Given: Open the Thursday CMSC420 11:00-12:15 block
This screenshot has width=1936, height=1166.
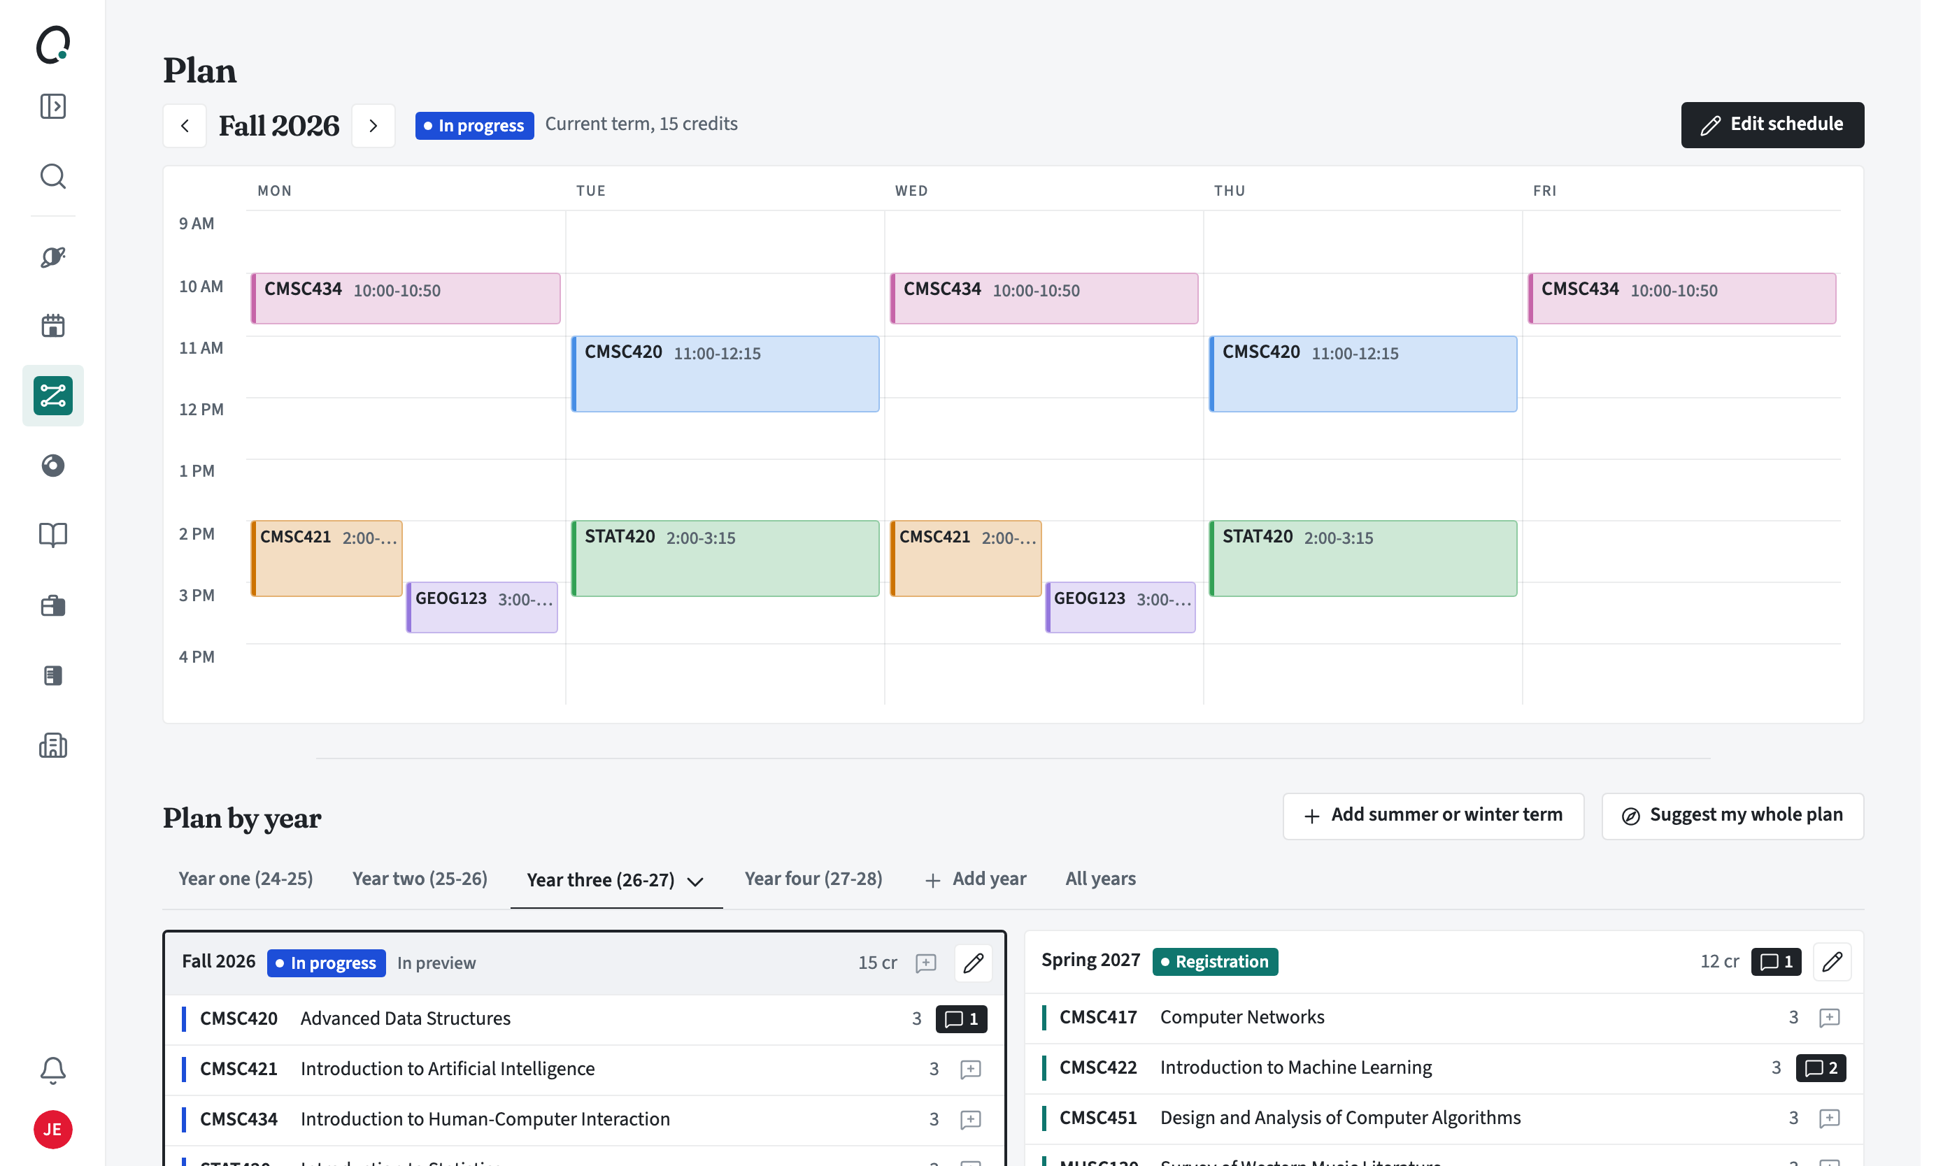Looking at the screenshot, I should tap(1362, 374).
